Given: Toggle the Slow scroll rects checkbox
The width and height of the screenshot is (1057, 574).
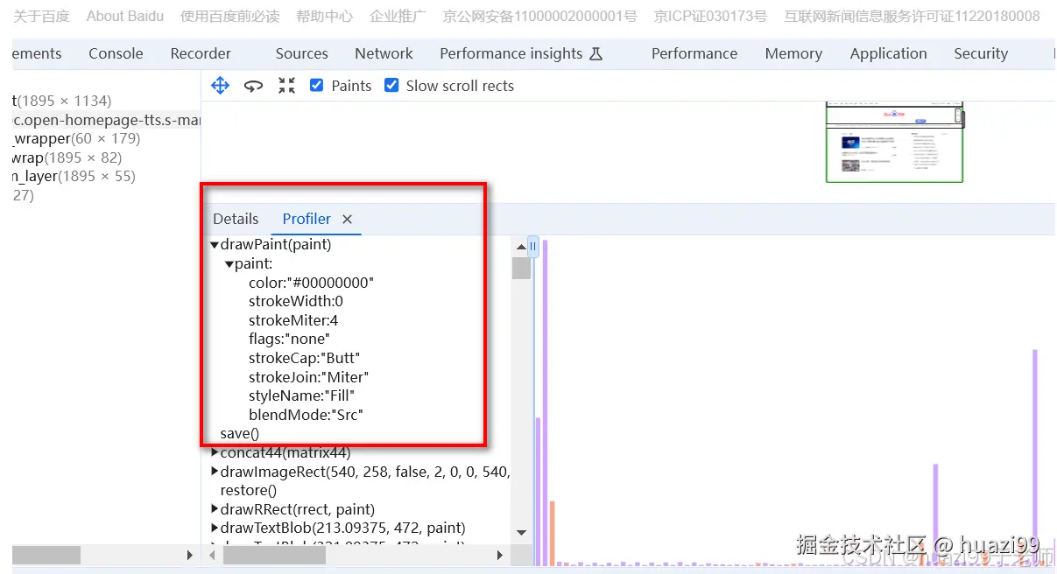Looking at the screenshot, I should pos(391,85).
